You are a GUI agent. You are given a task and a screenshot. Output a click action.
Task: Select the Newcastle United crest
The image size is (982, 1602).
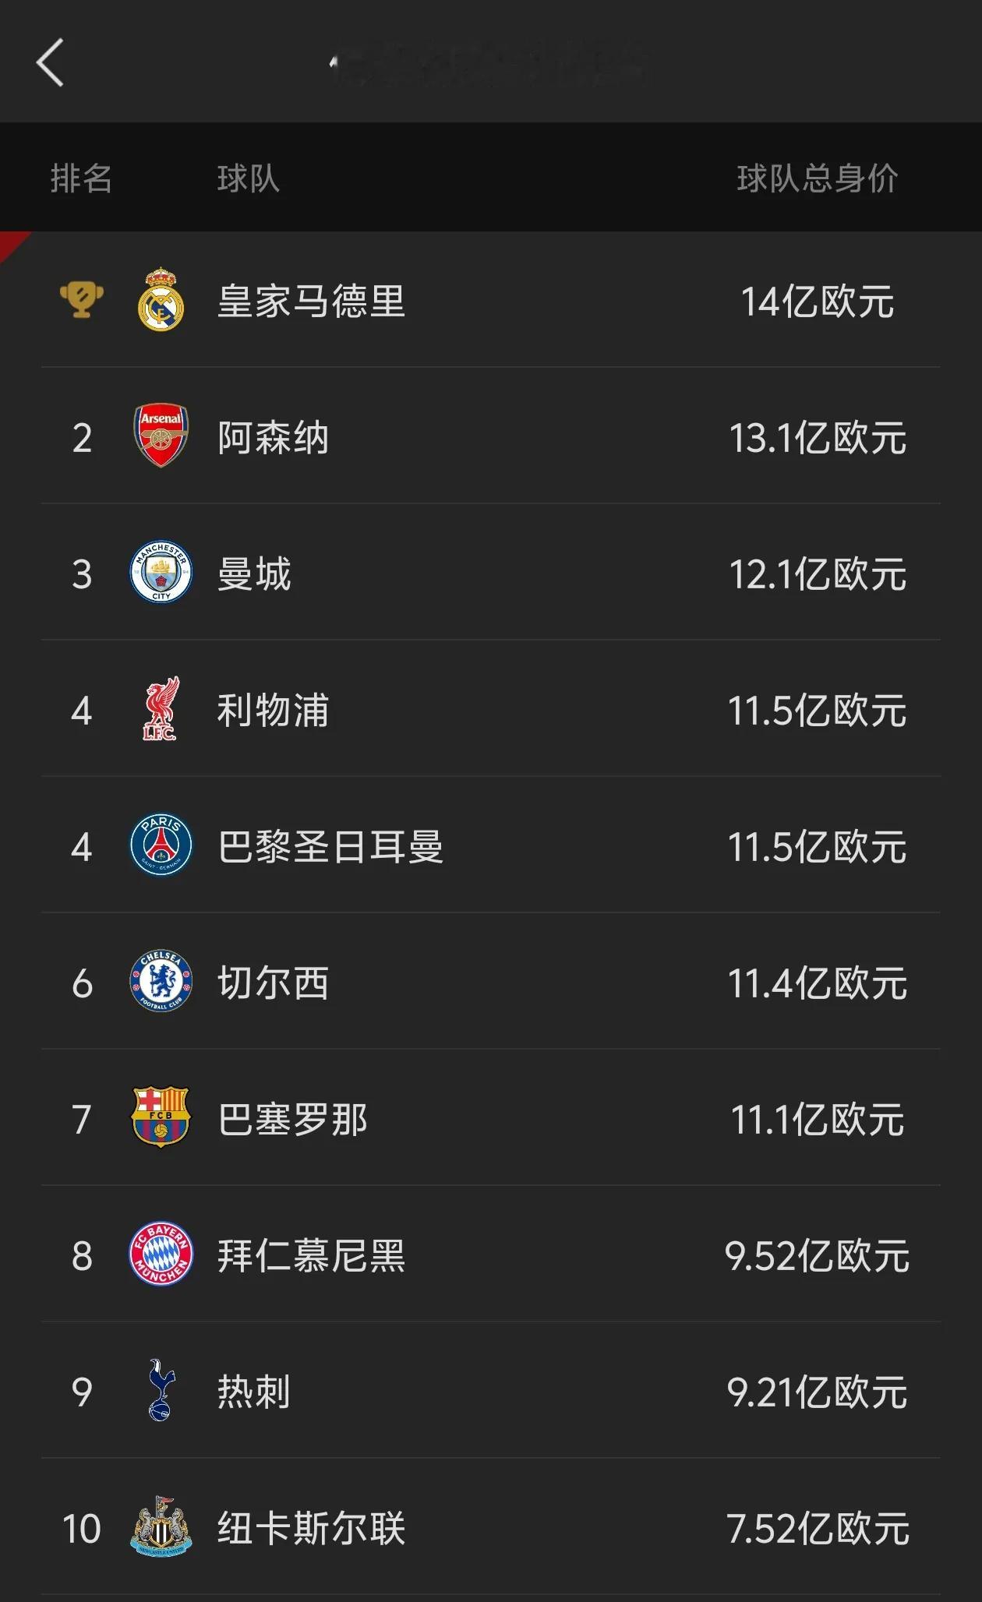pyautogui.click(x=161, y=1526)
